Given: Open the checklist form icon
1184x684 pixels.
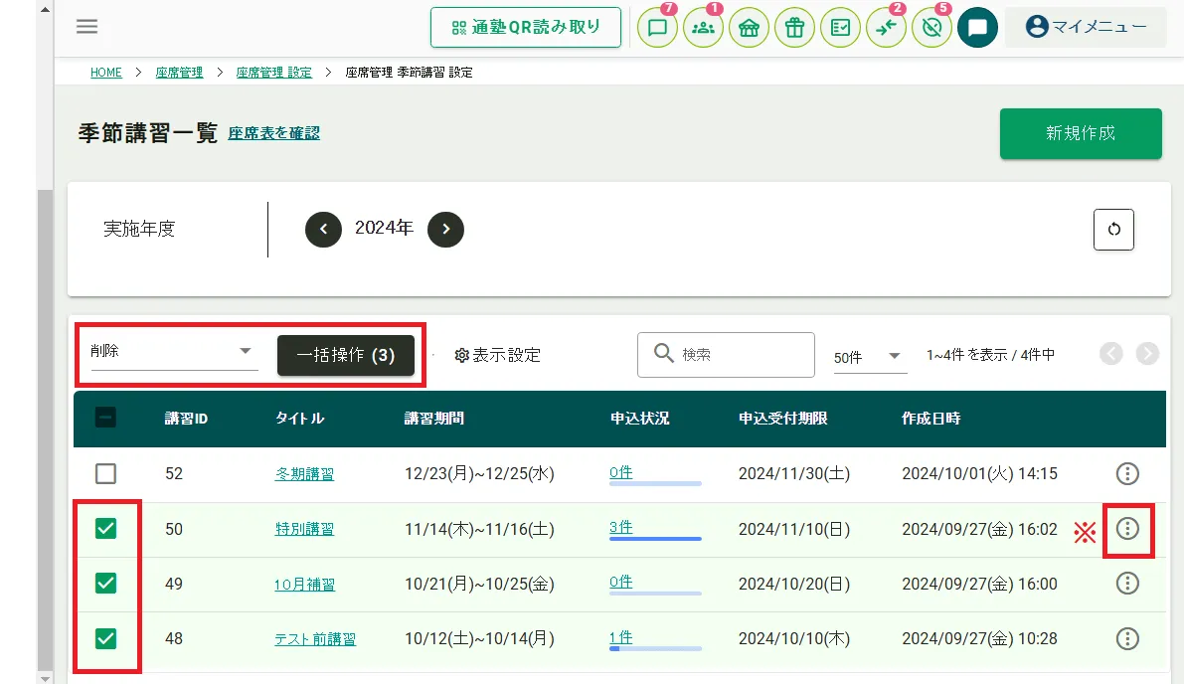Looking at the screenshot, I should 840,28.
